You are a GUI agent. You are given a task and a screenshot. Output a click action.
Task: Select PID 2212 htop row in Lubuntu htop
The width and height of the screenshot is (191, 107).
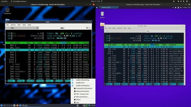[x=47, y=62]
